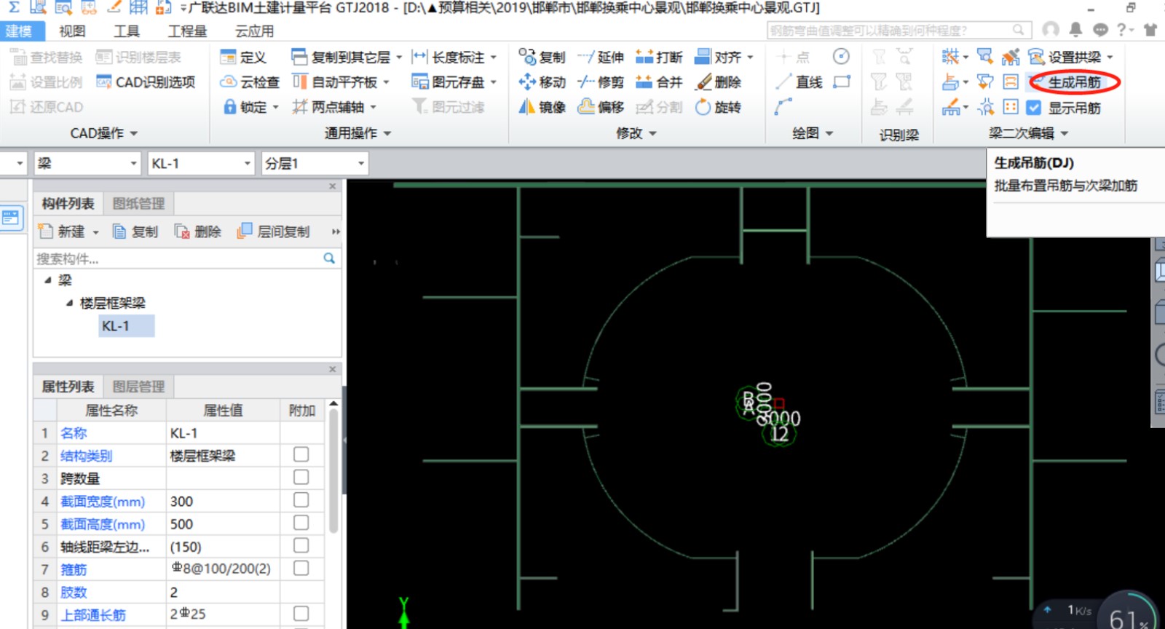
Task: Click 新建 to create a component
Action: click(x=68, y=232)
